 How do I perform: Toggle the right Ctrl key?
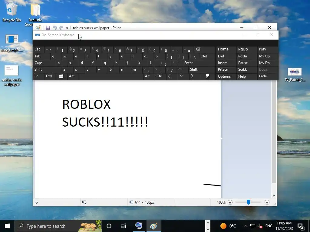point(160,76)
